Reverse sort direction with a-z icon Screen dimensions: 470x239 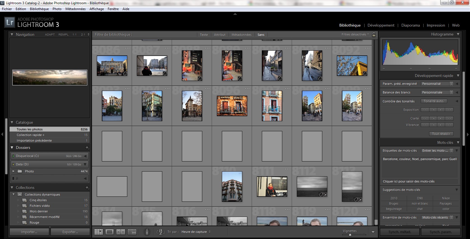pyautogui.click(x=160, y=232)
